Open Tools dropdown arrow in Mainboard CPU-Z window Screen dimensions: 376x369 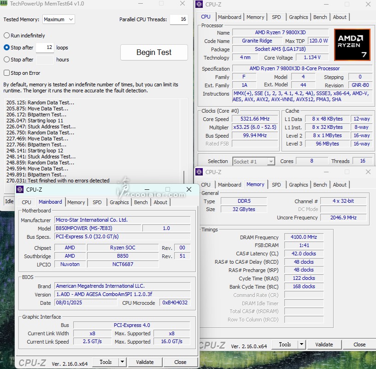(x=122, y=362)
